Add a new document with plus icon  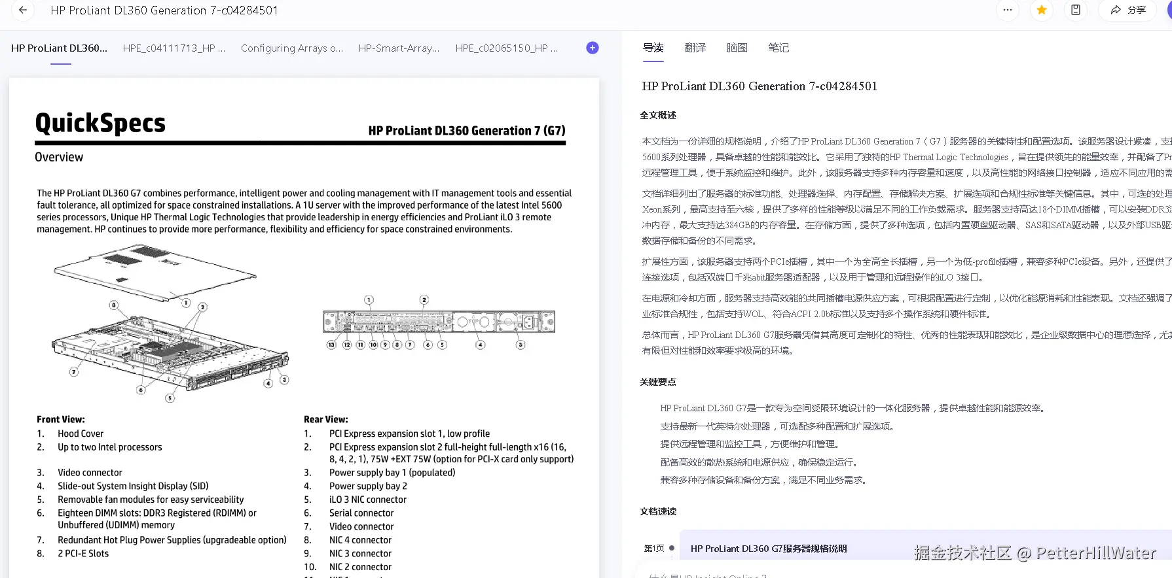pos(592,48)
